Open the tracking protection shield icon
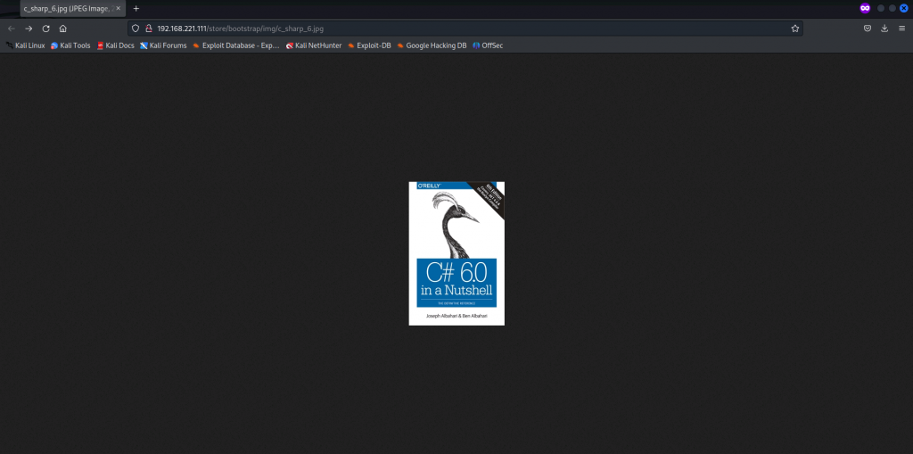This screenshot has height=454, width=913. (136, 28)
